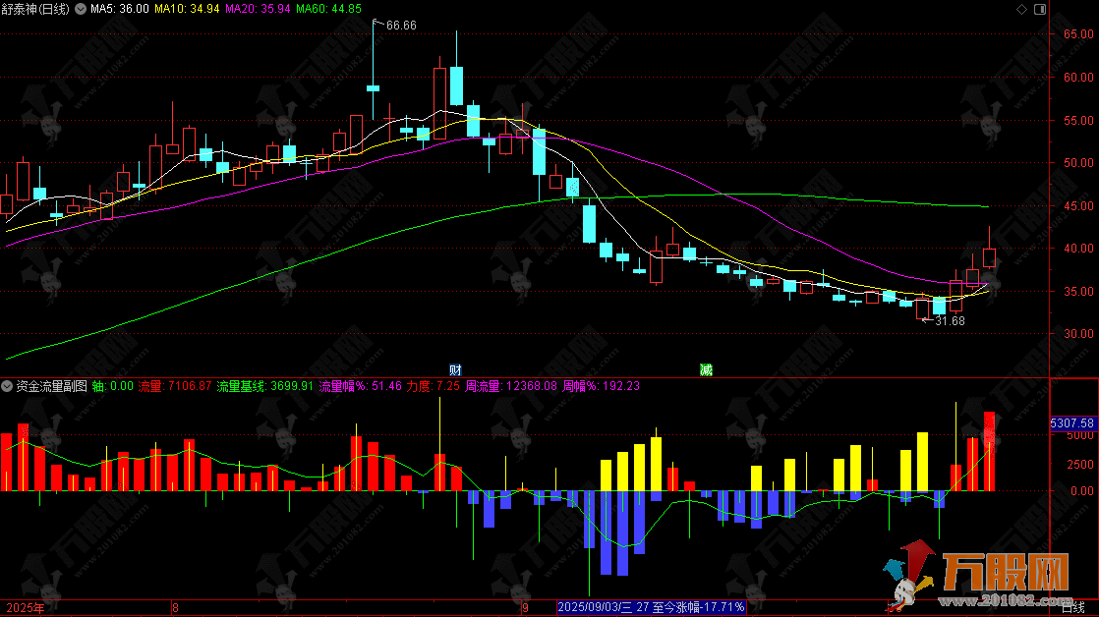Click the MA10: 34.94 indicator label
The width and height of the screenshot is (1099, 617).
tap(187, 9)
